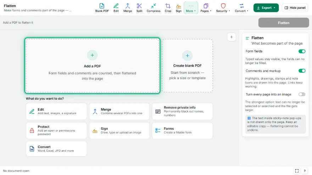Open the Remove private info card

point(183,111)
